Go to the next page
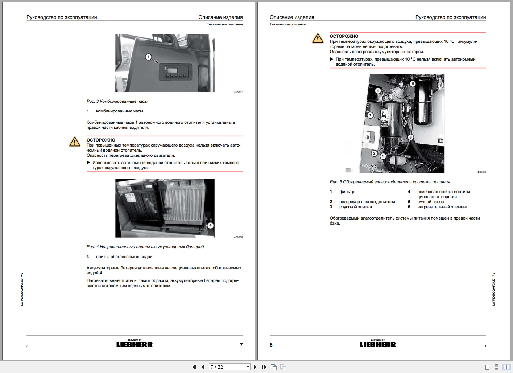 [x=255, y=367]
